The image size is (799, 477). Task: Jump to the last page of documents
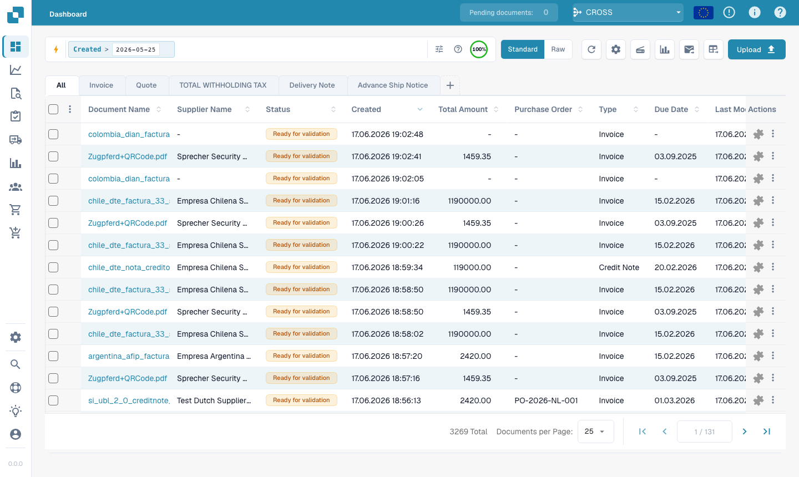767,432
